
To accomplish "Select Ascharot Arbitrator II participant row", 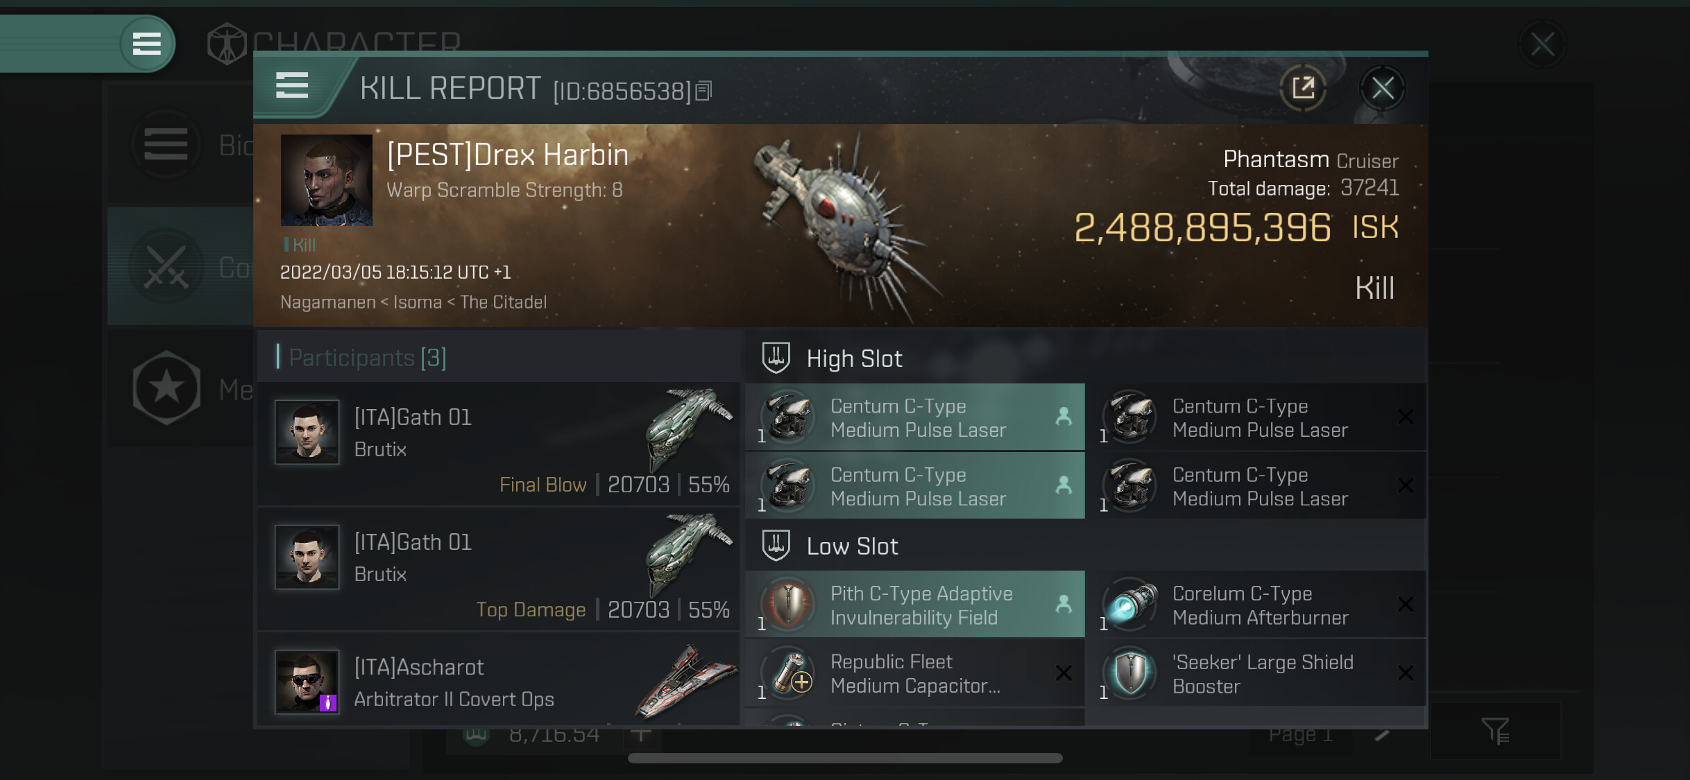I will click(x=498, y=679).
